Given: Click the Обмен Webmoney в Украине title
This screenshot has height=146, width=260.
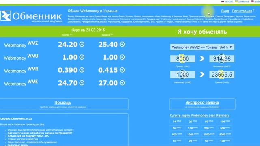Looking at the screenshot, I should pyautogui.click(x=93, y=11).
